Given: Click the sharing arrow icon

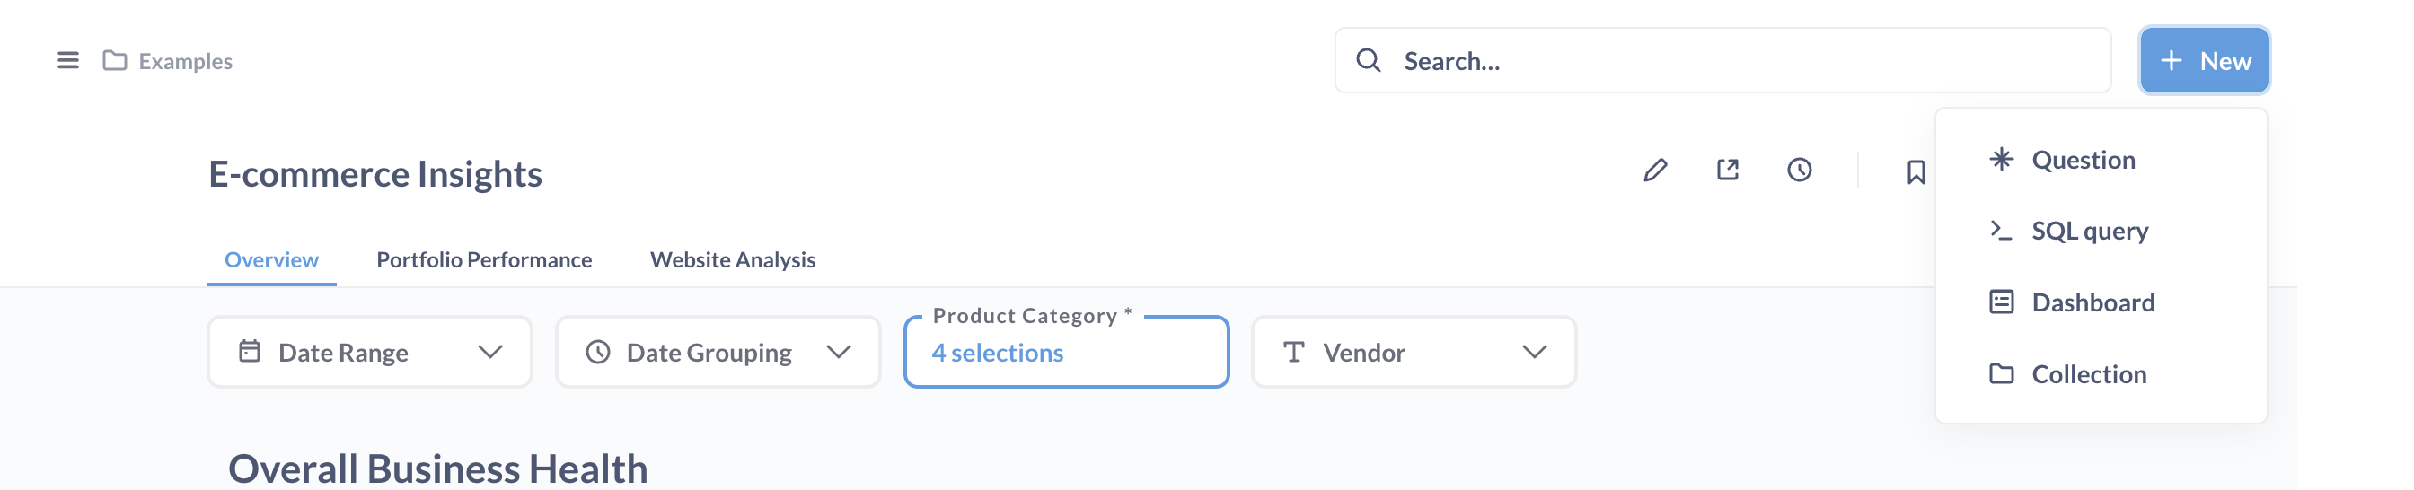Looking at the screenshot, I should click(x=1727, y=171).
